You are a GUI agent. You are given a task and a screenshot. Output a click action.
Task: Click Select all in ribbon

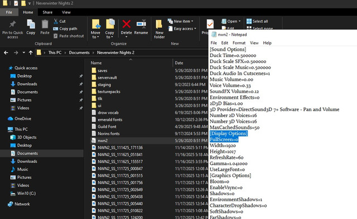pos(257,21)
